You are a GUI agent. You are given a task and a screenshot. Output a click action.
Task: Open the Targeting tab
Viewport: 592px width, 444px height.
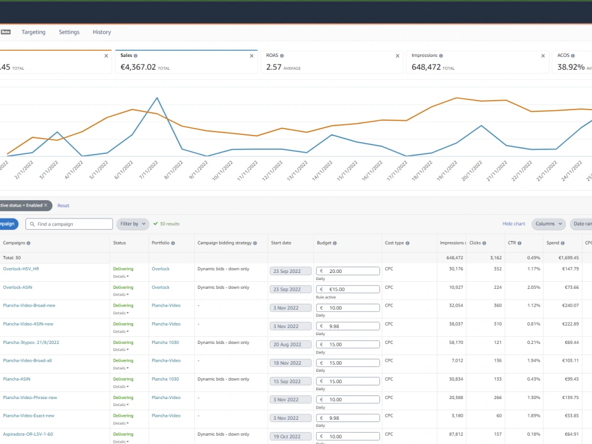pyautogui.click(x=33, y=32)
